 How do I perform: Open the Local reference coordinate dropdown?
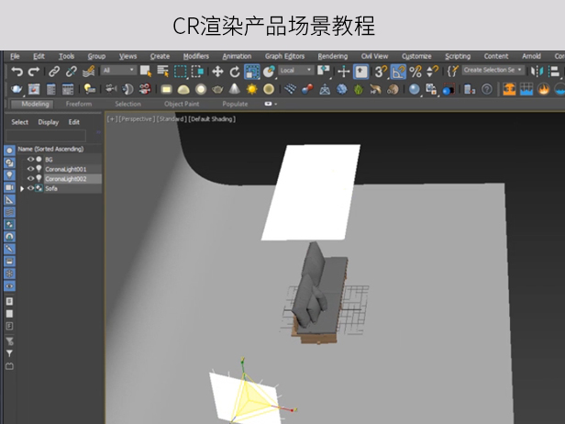pyautogui.click(x=295, y=71)
